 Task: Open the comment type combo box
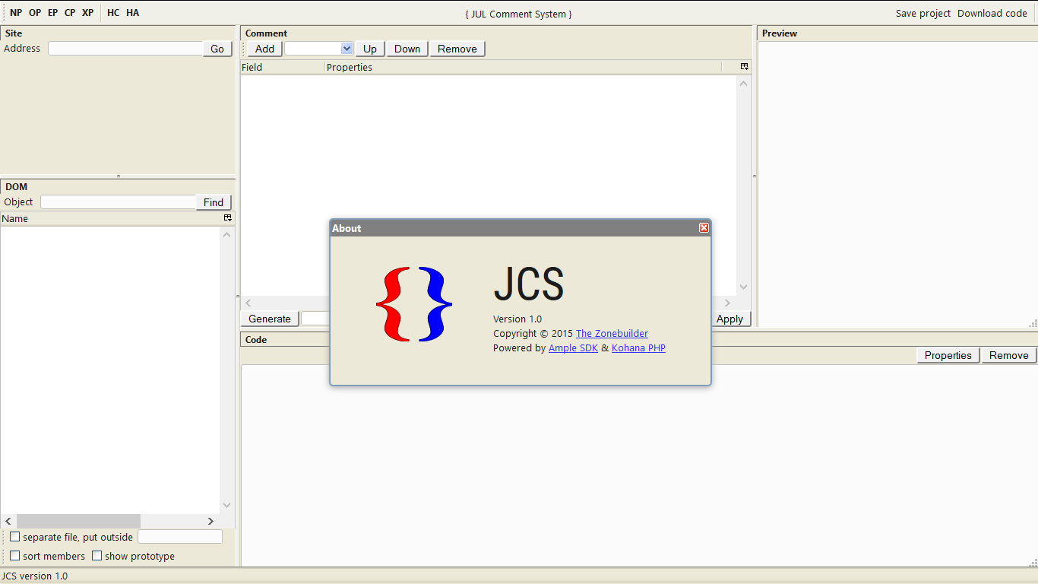pos(347,48)
